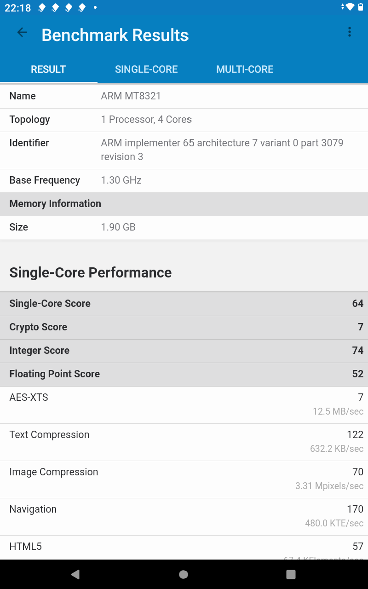Tap the Benchmark Results title

click(115, 35)
